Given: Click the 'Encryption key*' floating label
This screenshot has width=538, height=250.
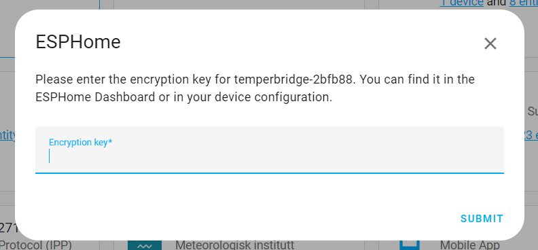Looking at the screenshot, I should (x=81, y=142).
